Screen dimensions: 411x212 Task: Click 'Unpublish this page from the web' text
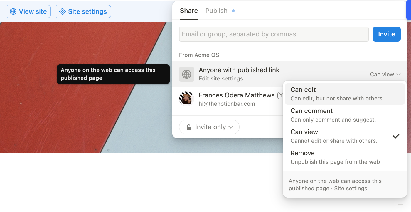[335, 162]
